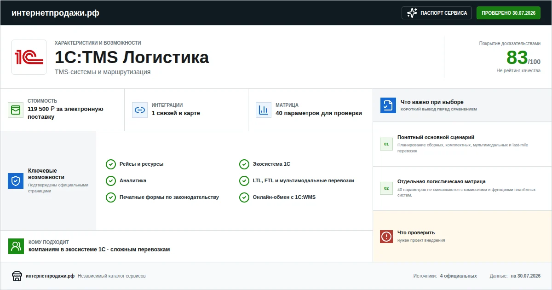Screen dimensions: 552x290
Task: Click the 1 связей в карте text
Action: tap(176, 113)
